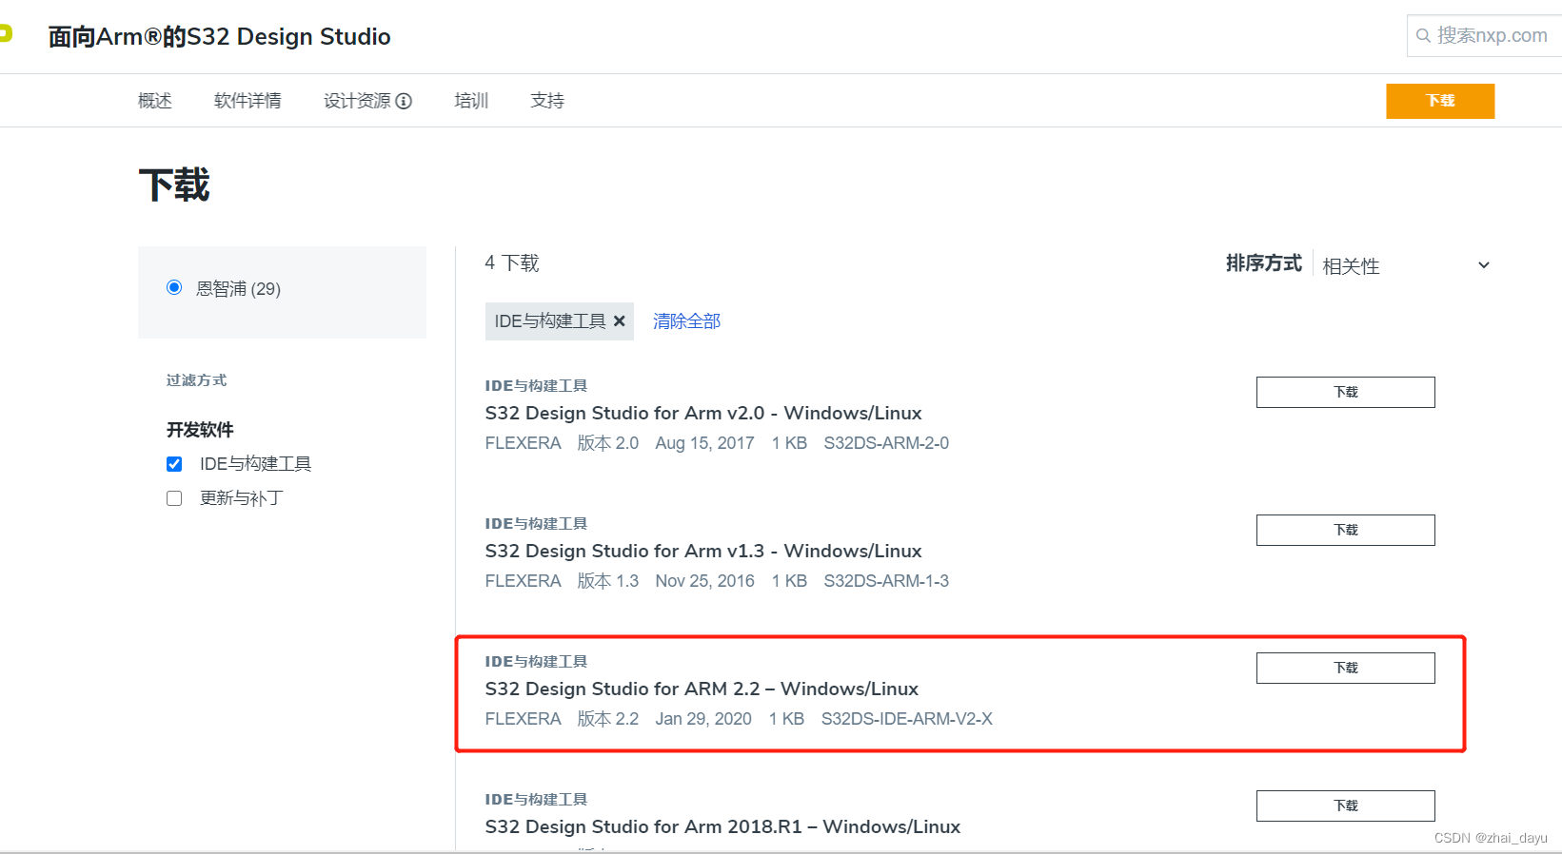Click the 版本 1.3 label
1562x854 pixels.
(x=608, y=581)
